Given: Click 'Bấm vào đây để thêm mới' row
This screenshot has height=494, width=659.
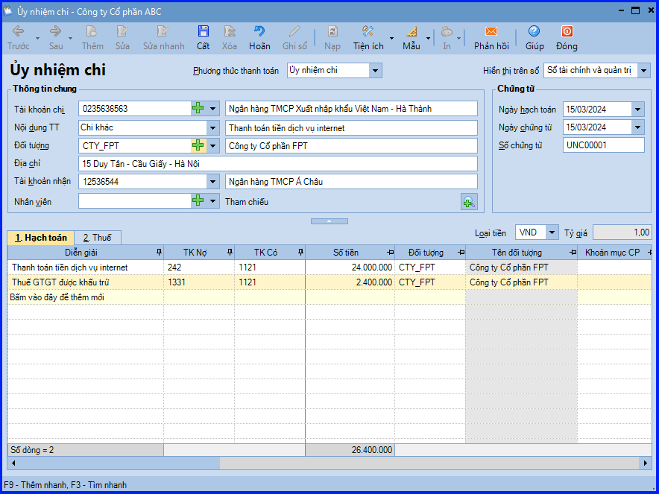Looking at the screenshot, I should 329,297.
